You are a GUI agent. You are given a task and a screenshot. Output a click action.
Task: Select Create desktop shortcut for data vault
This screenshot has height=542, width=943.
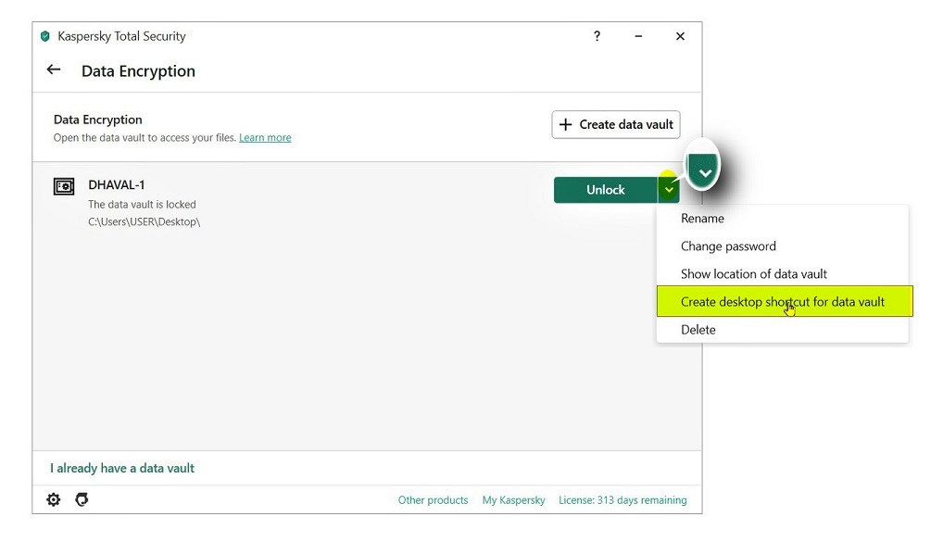click(x=785, y=301)
